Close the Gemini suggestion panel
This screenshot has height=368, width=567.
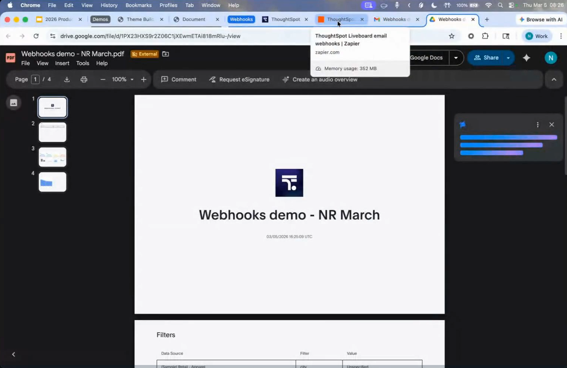pyautogui.click(x=552, y=125)
